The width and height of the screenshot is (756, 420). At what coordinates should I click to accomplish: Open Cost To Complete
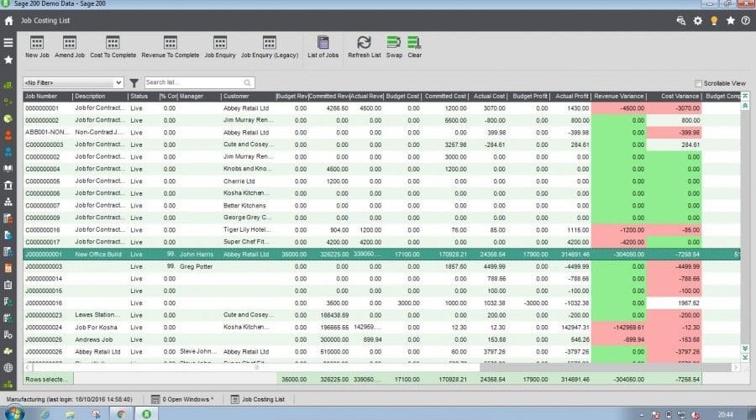click(x=113, y=47)
